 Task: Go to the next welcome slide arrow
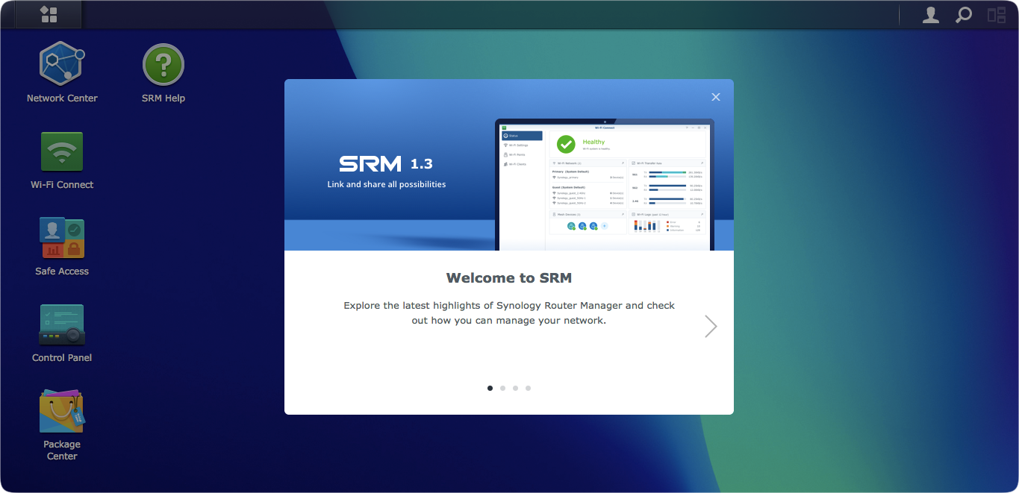[711, 326]
